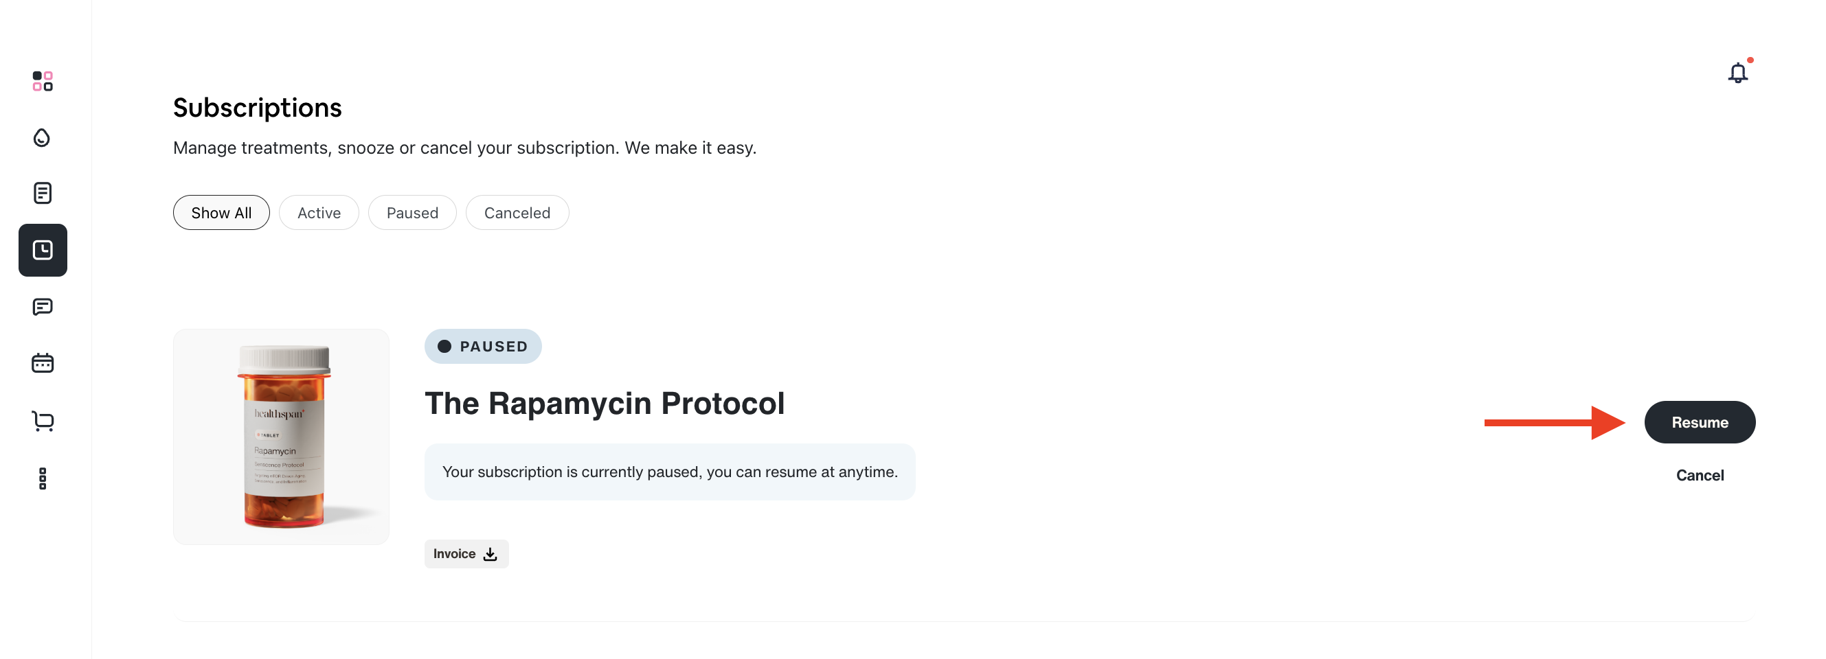The image size is (1826, 659).
Task: Enable the Show All filter
Action: (x=221, y=212)
